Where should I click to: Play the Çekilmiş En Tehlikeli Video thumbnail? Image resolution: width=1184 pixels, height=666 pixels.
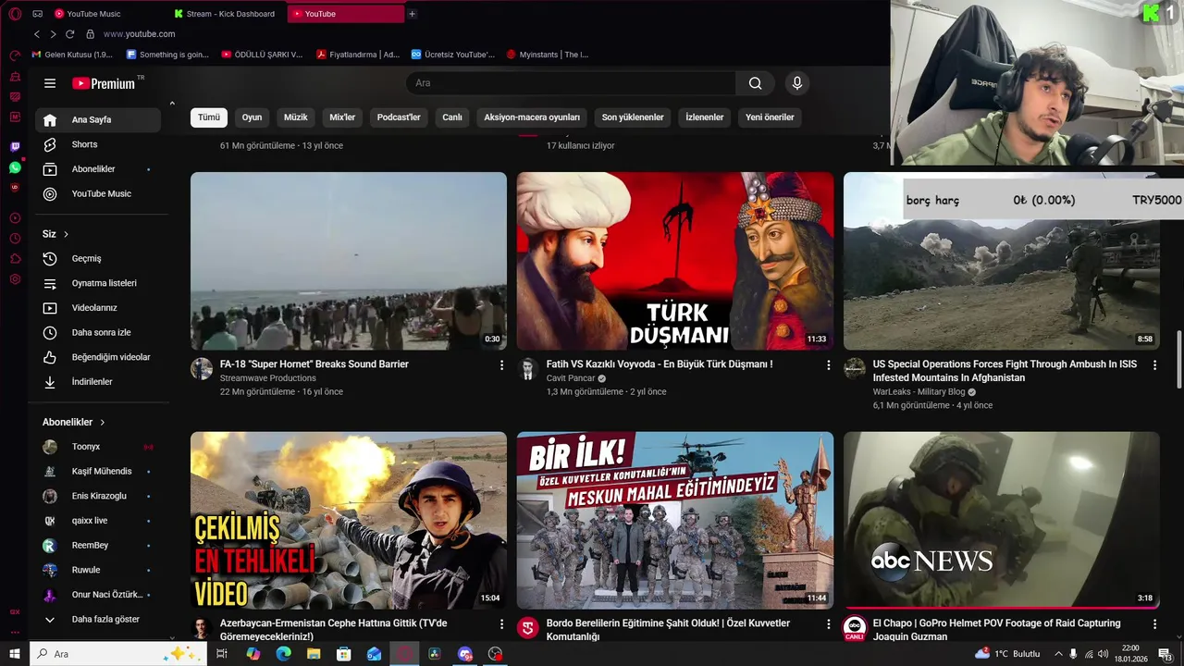[349, 521]
